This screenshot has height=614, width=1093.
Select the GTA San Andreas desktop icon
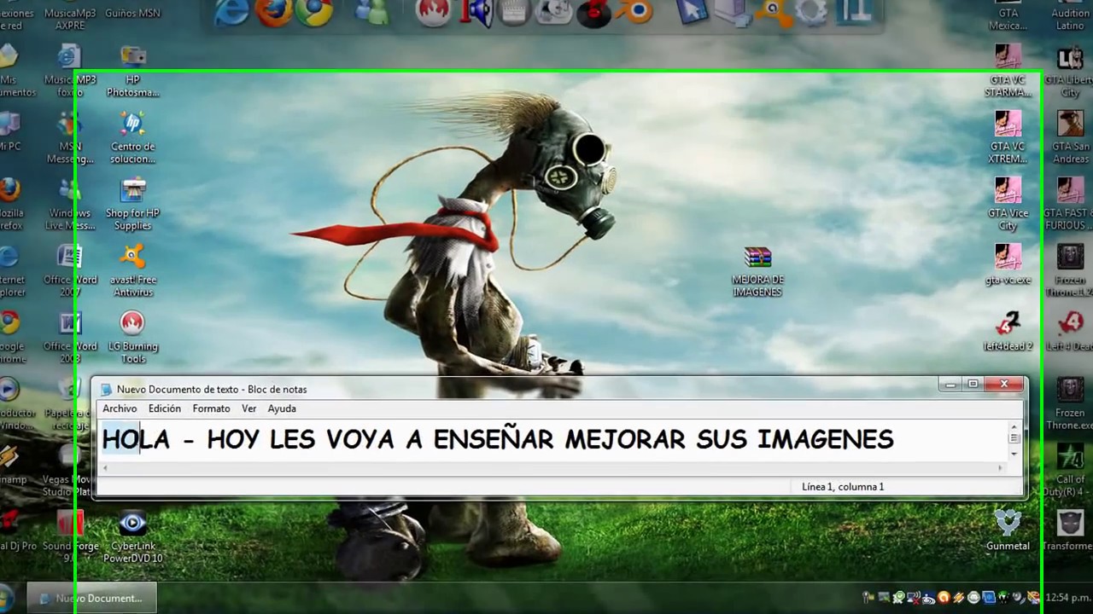pos(1071,138)
